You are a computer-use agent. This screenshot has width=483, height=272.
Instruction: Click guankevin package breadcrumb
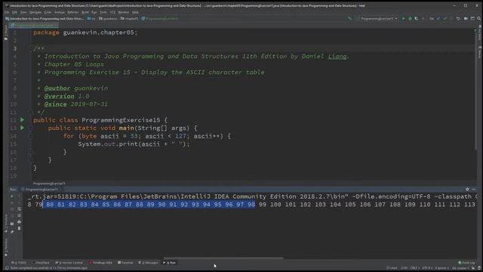[x=108, y=18]
